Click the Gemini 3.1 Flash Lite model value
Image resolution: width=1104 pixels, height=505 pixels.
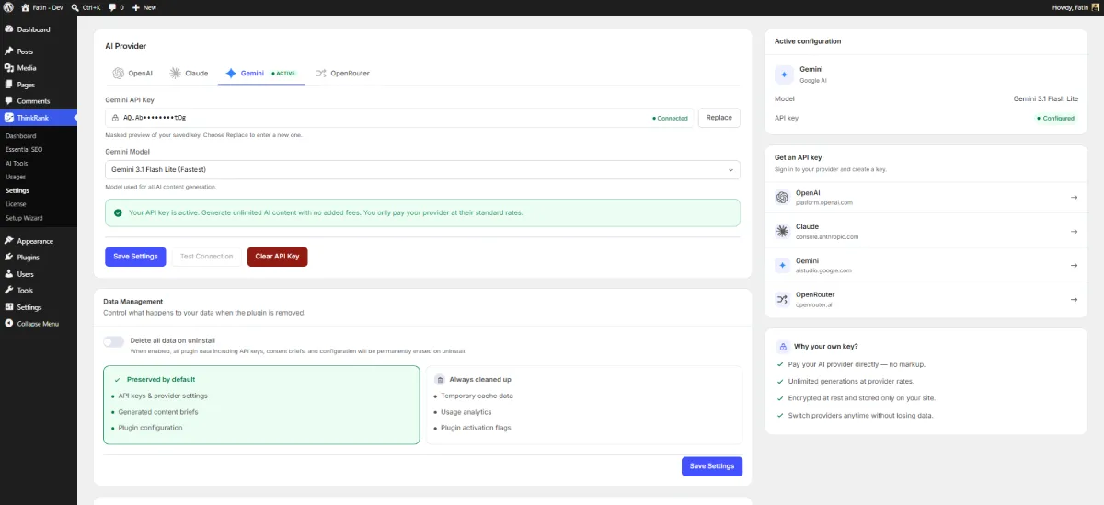(x=1046, y=98)
